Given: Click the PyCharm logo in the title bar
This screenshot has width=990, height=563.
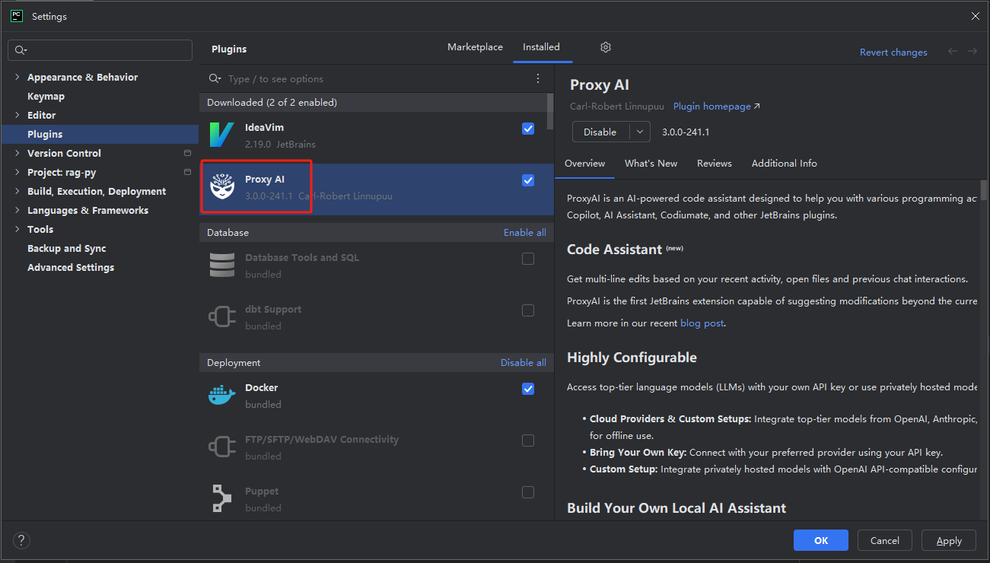Looking at the screenshot, I should pyautogui.click(x=17, y=16).
